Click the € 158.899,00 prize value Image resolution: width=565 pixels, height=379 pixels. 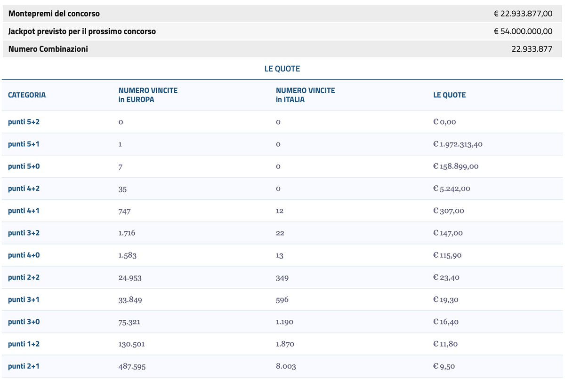[x=456, y=166]
